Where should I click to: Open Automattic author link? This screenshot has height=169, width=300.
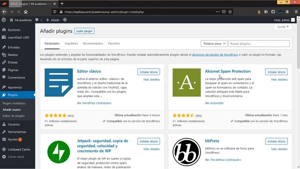pos(217,103)
